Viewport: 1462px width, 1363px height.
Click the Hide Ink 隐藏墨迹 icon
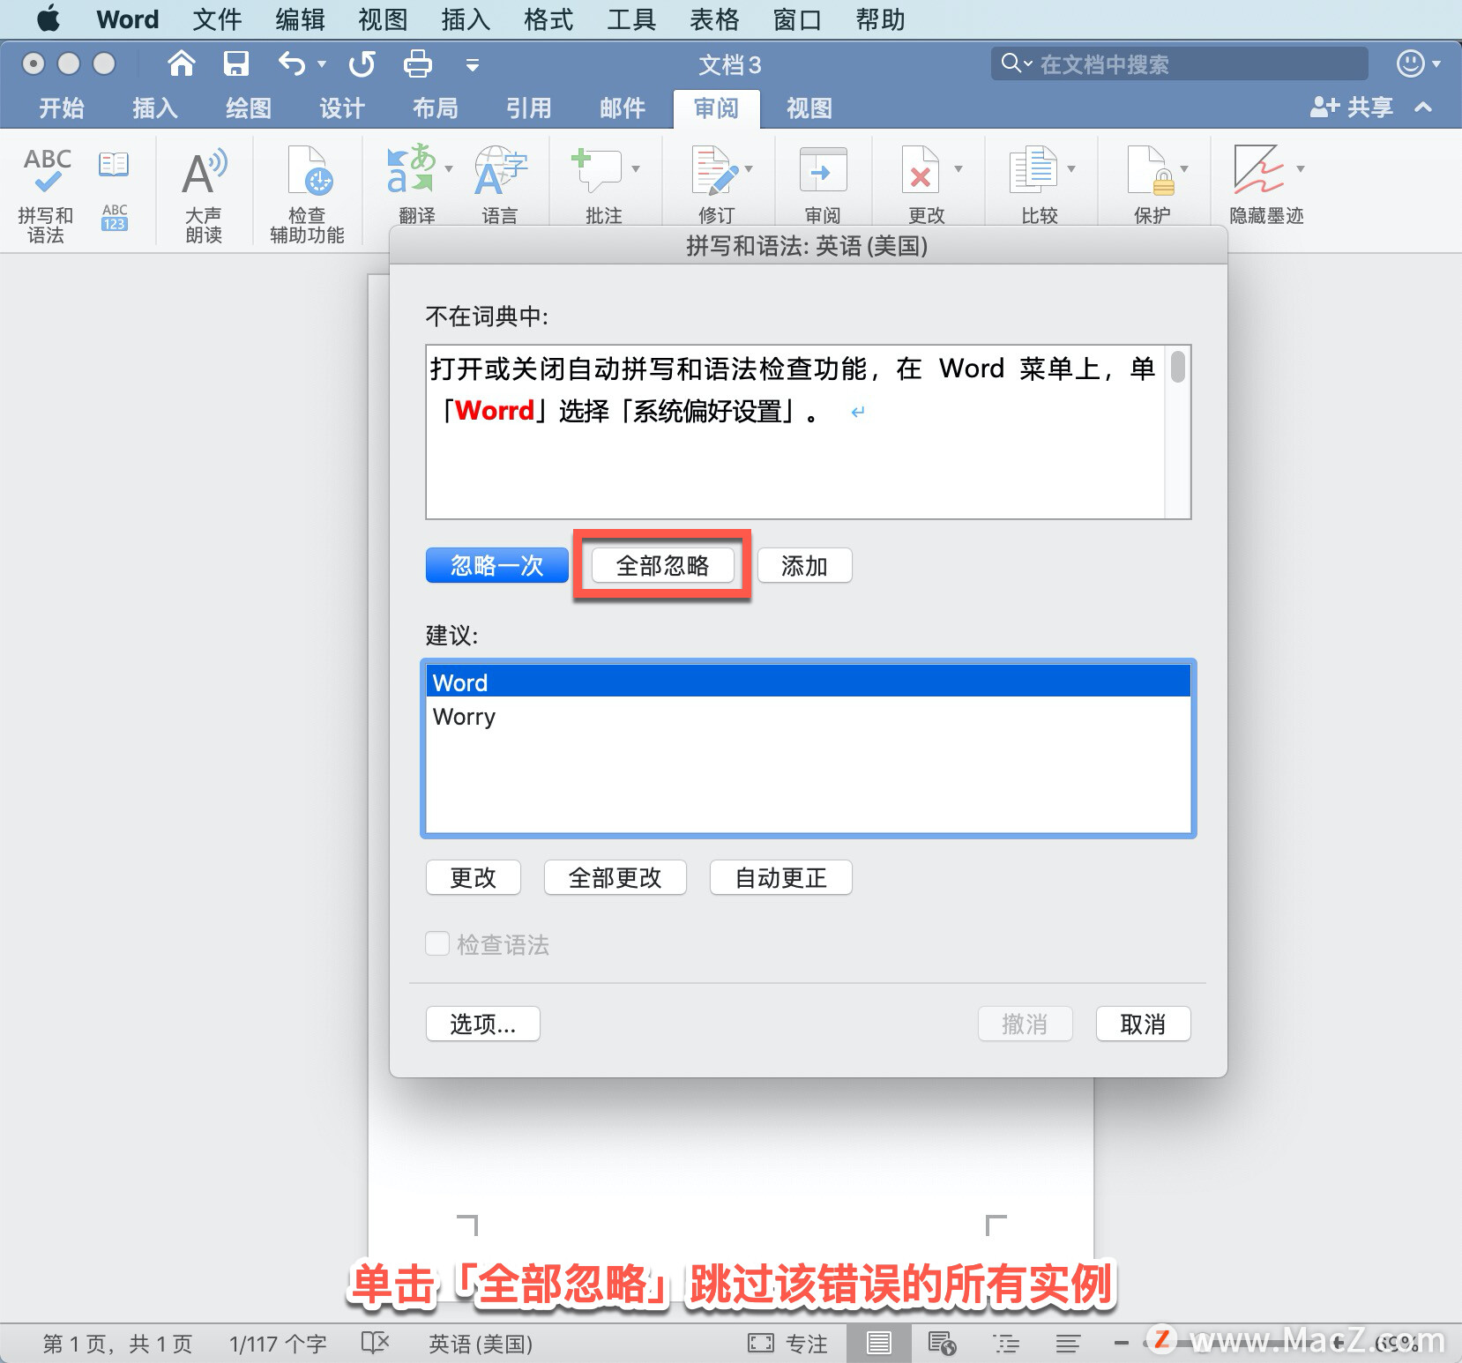(1258, 169)
